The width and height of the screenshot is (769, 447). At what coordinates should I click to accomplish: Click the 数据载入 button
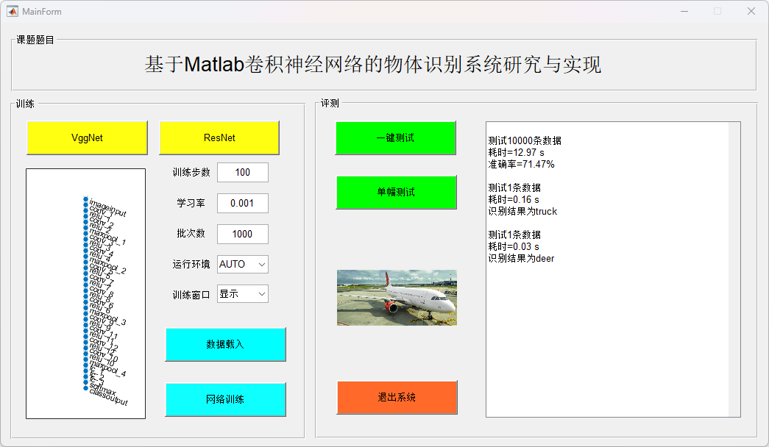[x=226, y=345]
